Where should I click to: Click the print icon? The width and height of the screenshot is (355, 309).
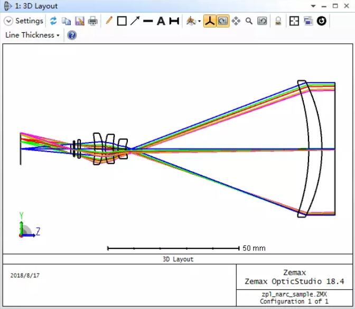coord(92,21)
